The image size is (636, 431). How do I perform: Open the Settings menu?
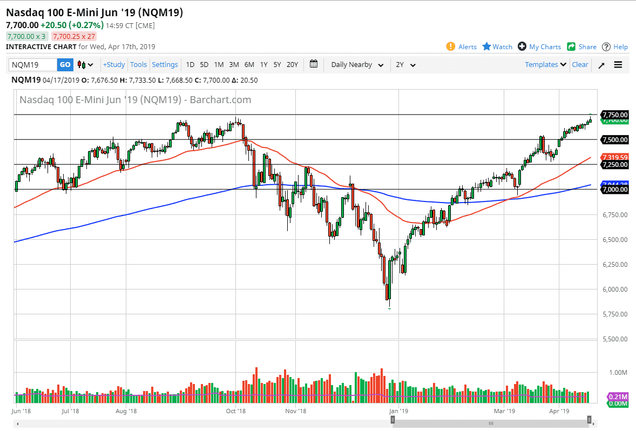165,64
